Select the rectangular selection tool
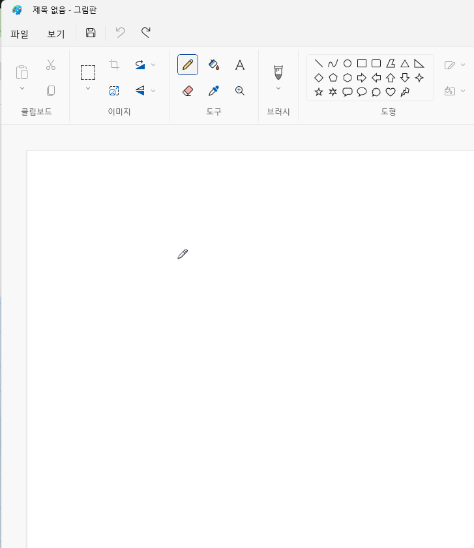 (x=88, y=73)
